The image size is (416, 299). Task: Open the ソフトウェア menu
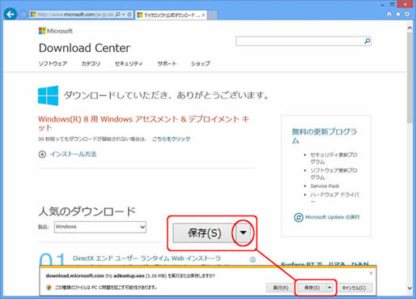[x=53, y=64]
